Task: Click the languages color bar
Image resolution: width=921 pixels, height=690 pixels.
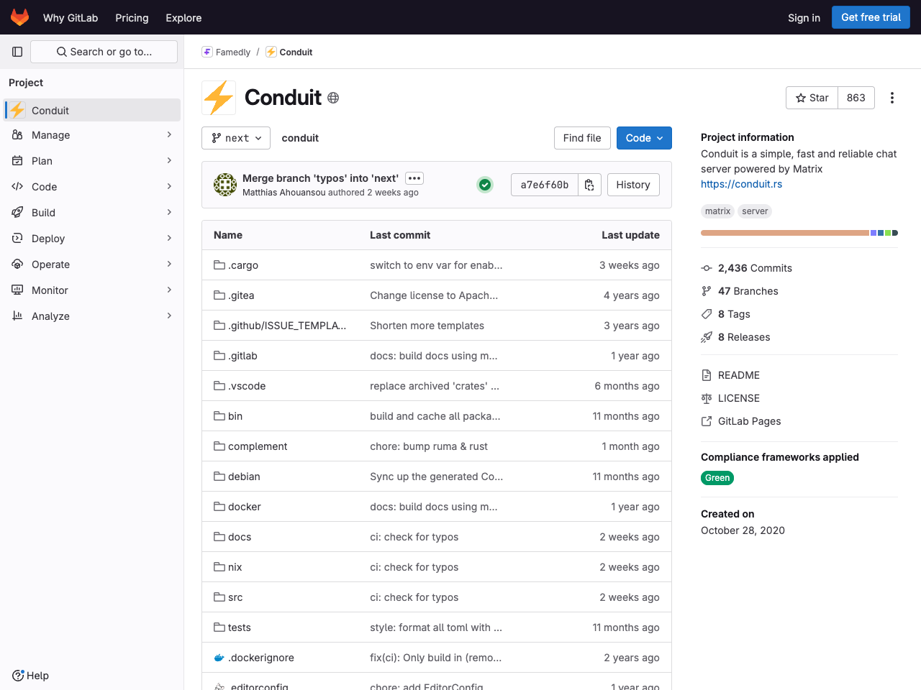Action: [799, 233]
